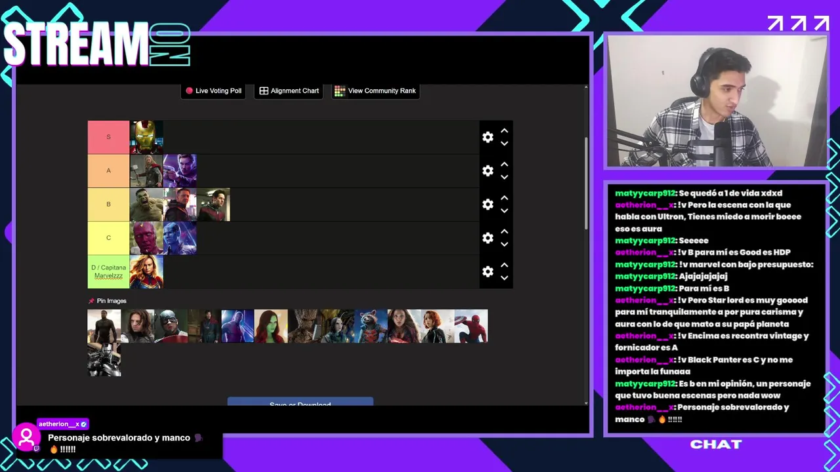
Task: Select the Iron Man image in S tier
Action: (x=146, y=137)
